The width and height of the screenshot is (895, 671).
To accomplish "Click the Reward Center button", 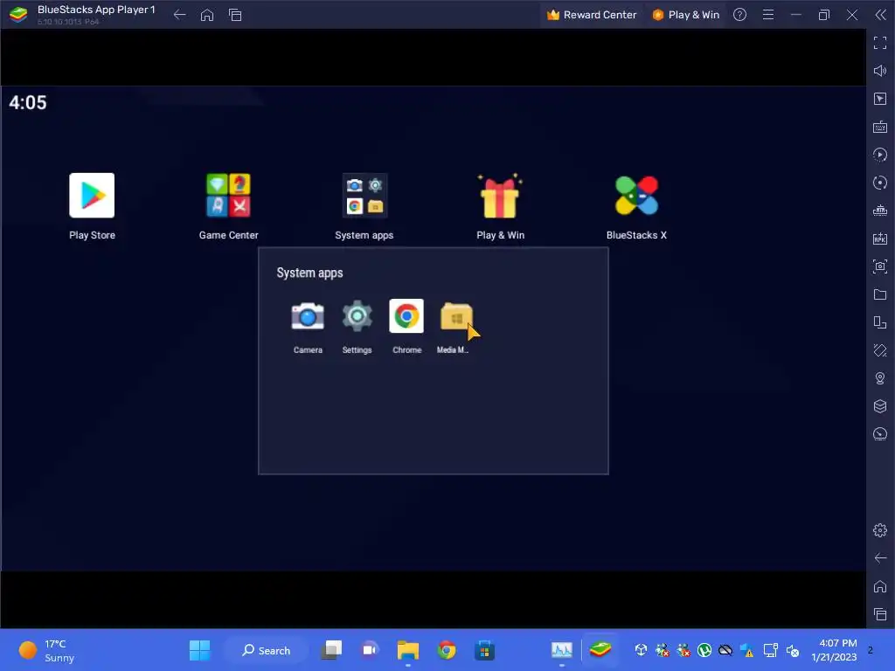I will 592,15.
